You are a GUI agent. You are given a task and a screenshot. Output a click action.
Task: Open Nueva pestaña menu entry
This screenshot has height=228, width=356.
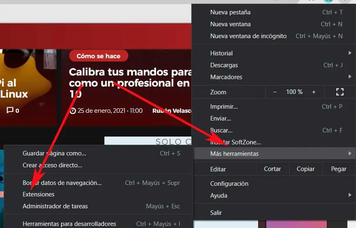(274, 12)
